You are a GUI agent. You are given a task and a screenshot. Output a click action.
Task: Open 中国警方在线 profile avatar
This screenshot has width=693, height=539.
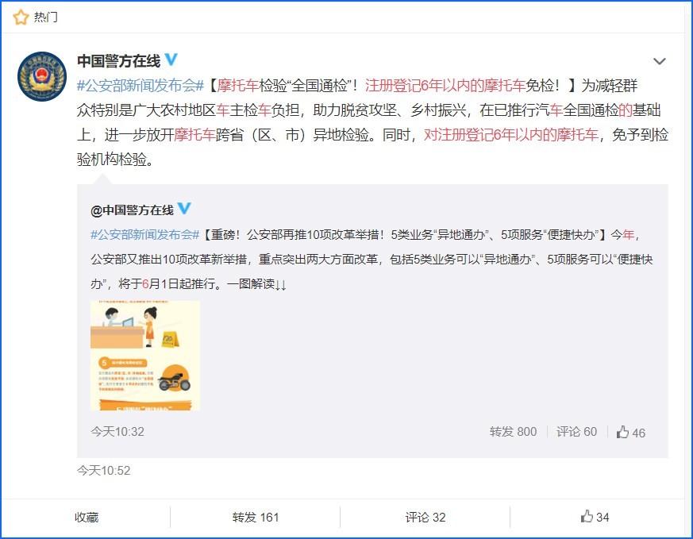(41, 76)
